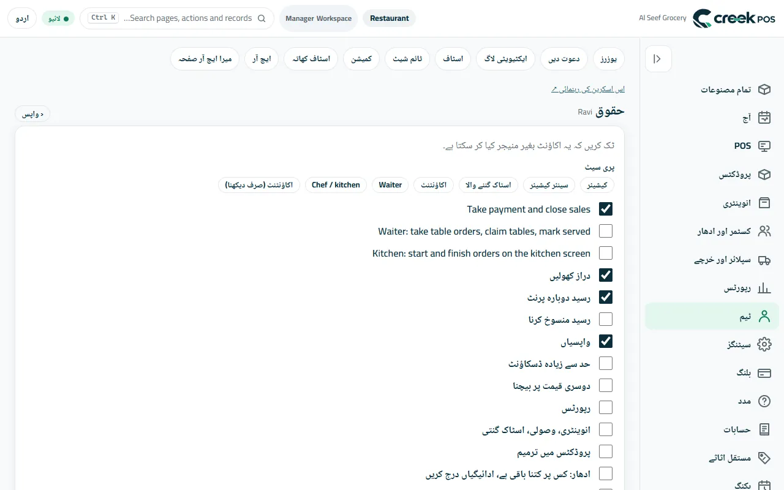
Task: Uncheck Take payment and close sales
Action: [x=606, y=209]
